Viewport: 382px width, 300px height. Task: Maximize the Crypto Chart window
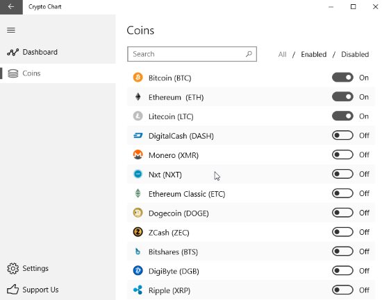pos(353,7)
